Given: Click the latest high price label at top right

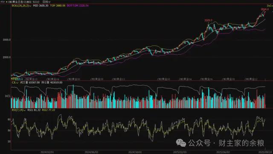Looking at the screenshot, I should pos(264,9).
